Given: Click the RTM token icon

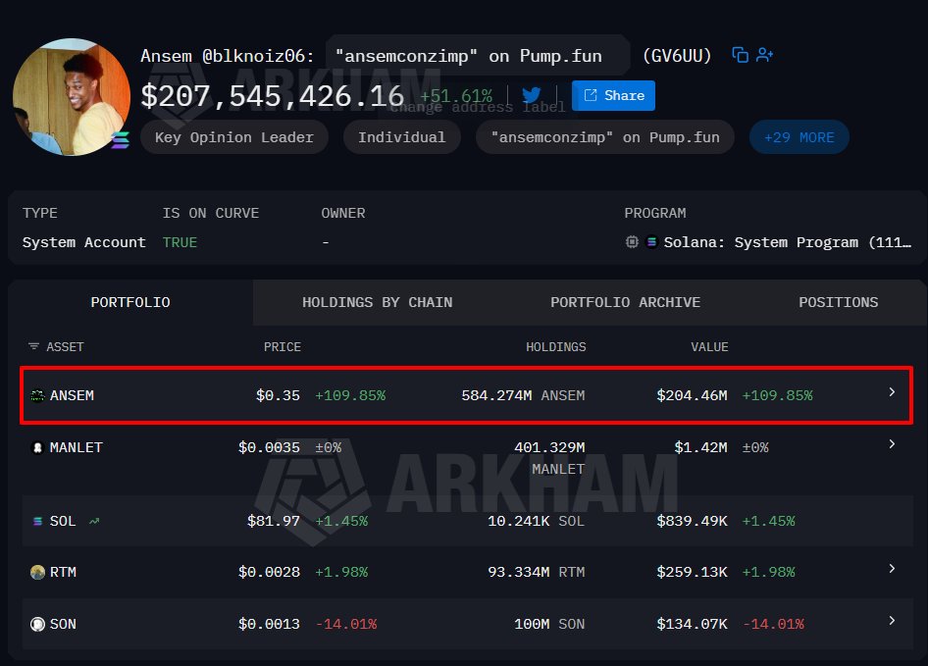Looking at the screenshot, I should (x=37, y=572).
